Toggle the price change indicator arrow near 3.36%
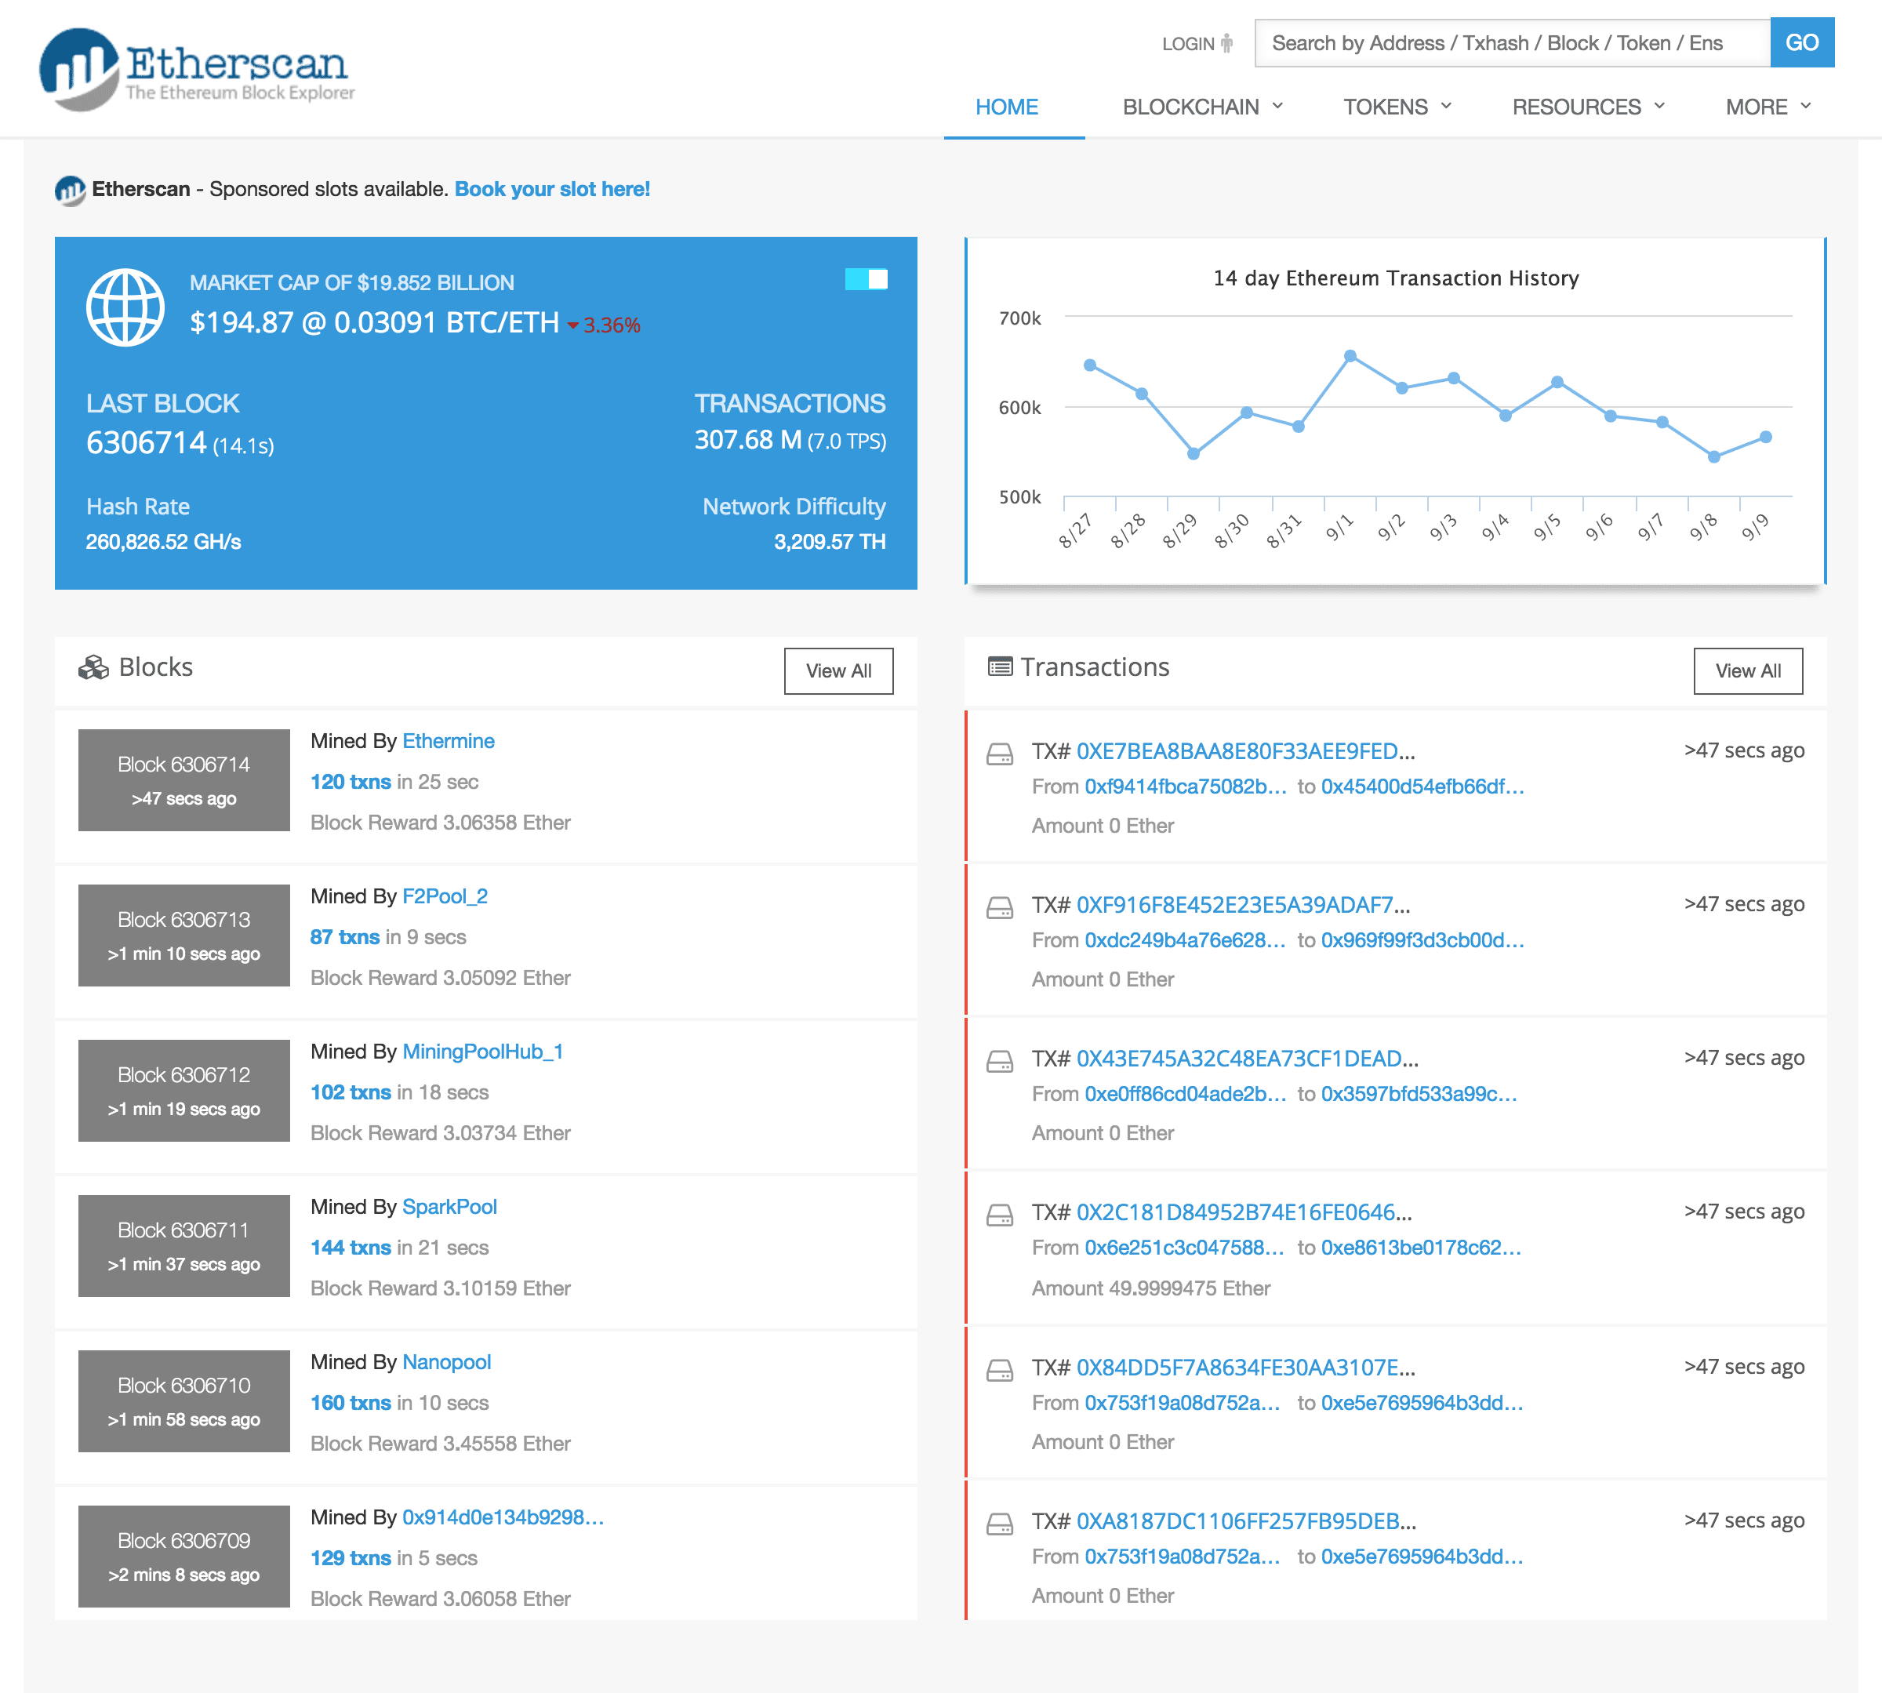Image resolution: width=1882 pixels, height=1693 pixels. coord(575,325)
